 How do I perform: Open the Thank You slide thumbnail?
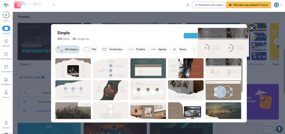tap(223, 111)
